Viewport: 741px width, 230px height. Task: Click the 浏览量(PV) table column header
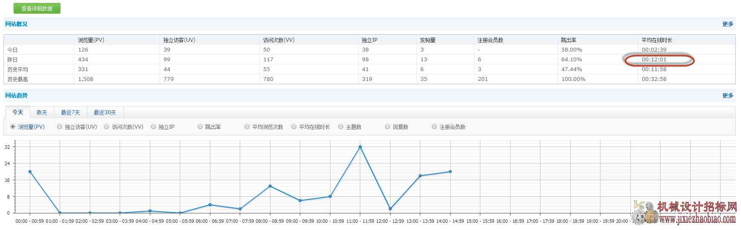pyautogui.click(x=91, y=40)
